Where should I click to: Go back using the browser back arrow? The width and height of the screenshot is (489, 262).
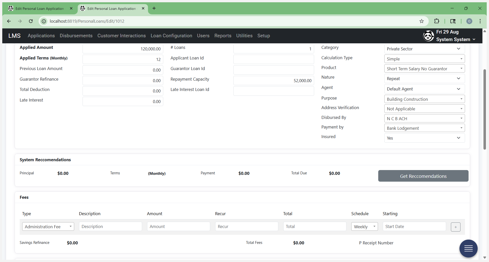[9, 21]
